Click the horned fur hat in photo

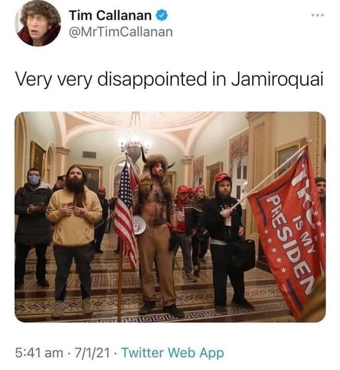pos(157,163)
